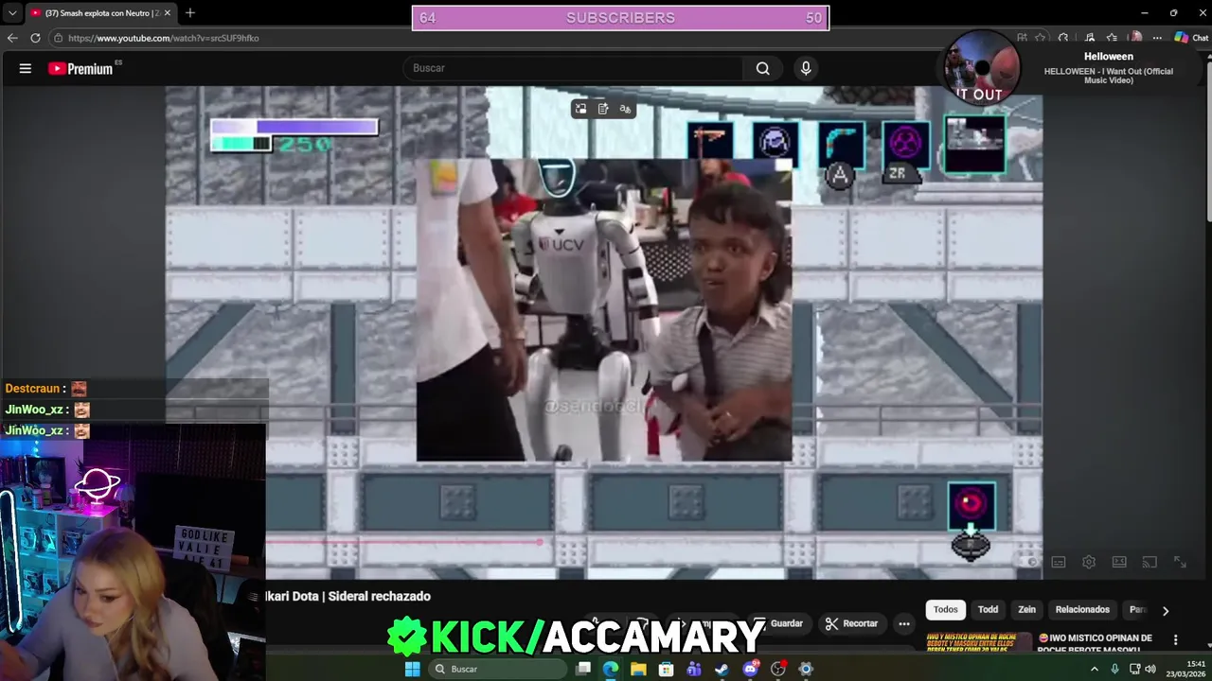Open the Windows Start menu
The image size is (1212, 681).
pos(412,669)
